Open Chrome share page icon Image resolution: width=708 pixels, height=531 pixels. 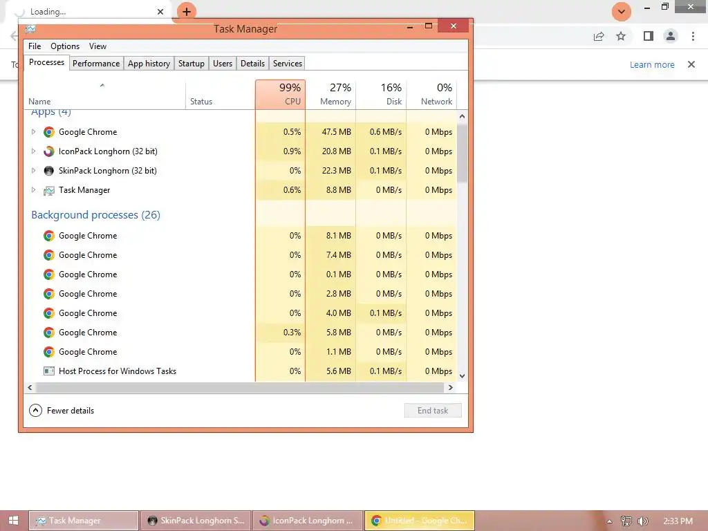(599, 36)
